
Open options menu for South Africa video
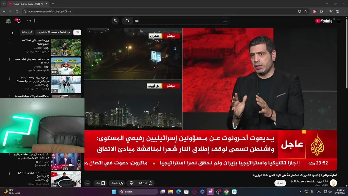tap(10, 60)
